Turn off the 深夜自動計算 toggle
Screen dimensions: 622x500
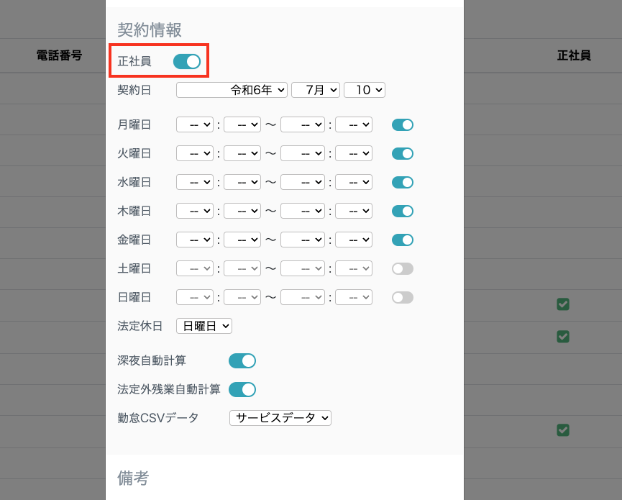(x=242, y=360)
